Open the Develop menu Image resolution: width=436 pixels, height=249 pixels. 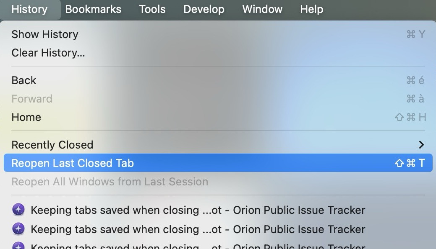204,9
